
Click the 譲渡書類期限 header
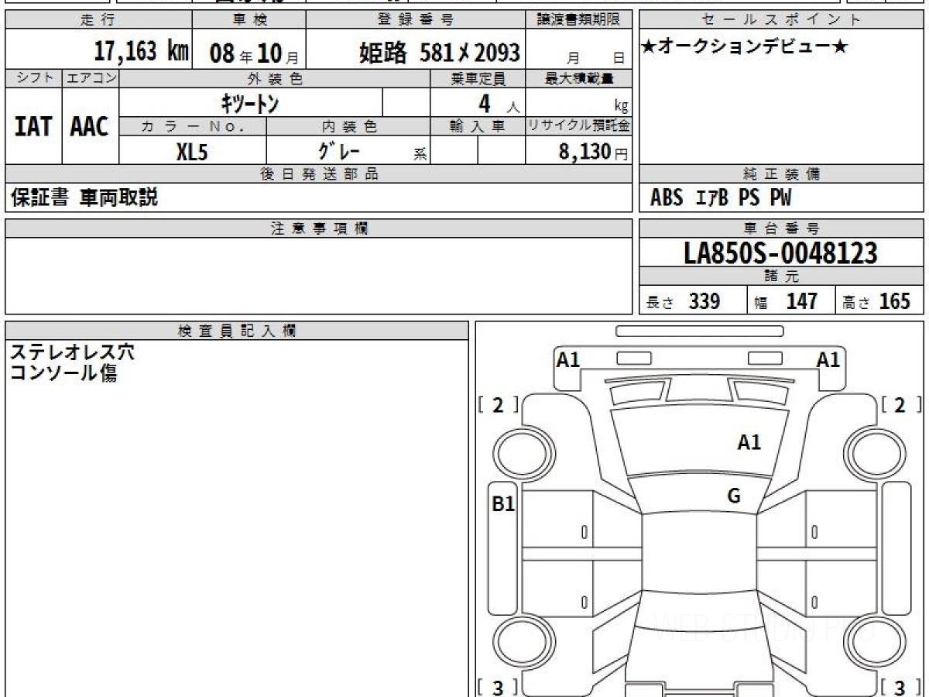579,20
